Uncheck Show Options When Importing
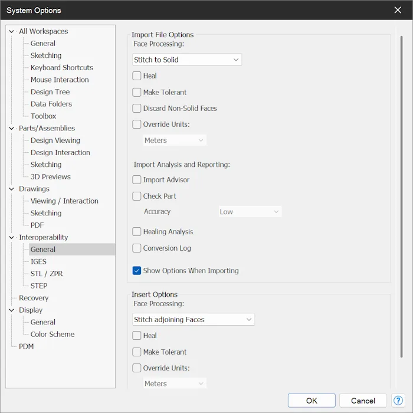Screen dimensions: 413x413 click(x=136, y=270)
